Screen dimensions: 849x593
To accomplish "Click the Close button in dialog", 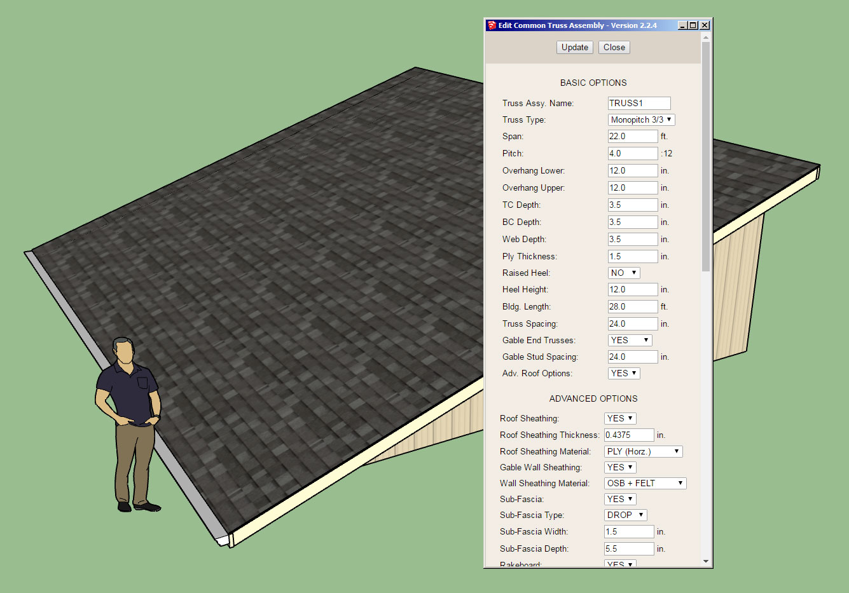I will point(614,48).
